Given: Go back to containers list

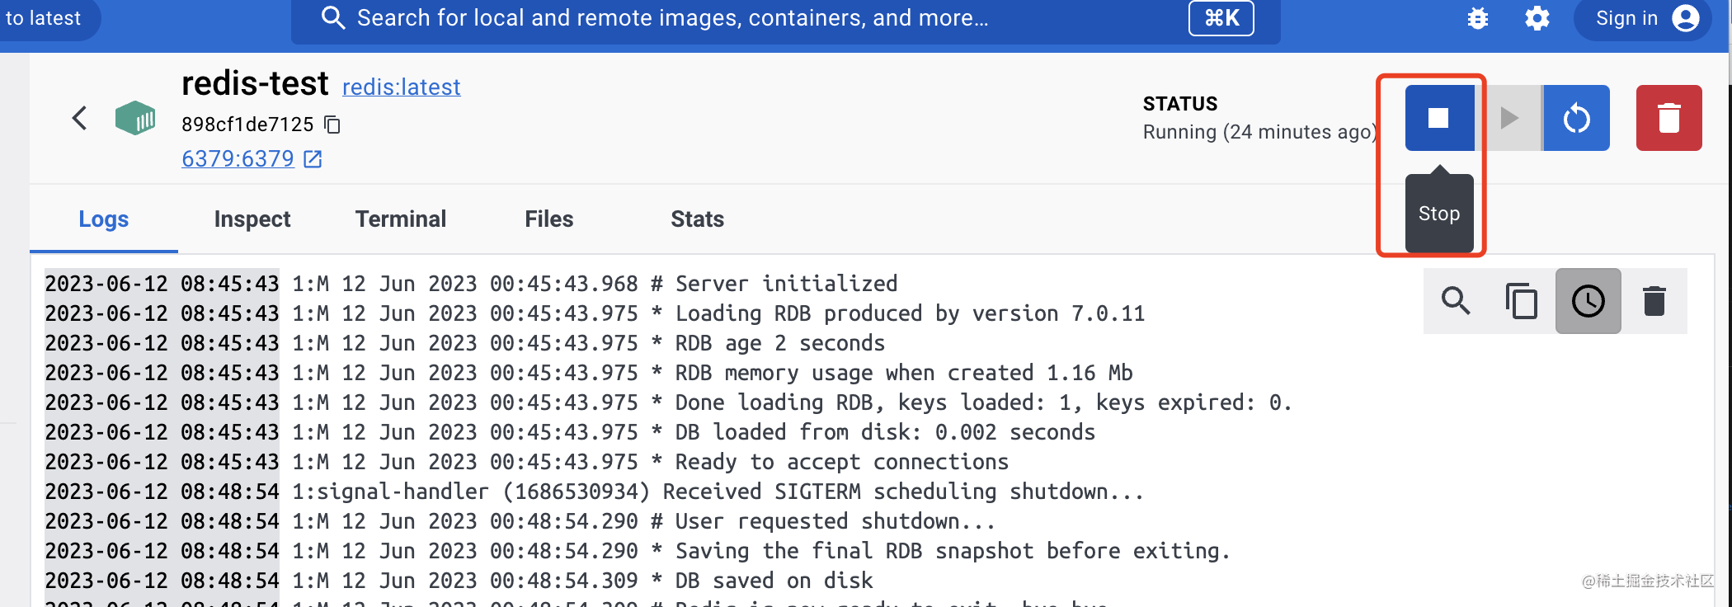Looking at the screenshot, I should click(x=80, y=118).
